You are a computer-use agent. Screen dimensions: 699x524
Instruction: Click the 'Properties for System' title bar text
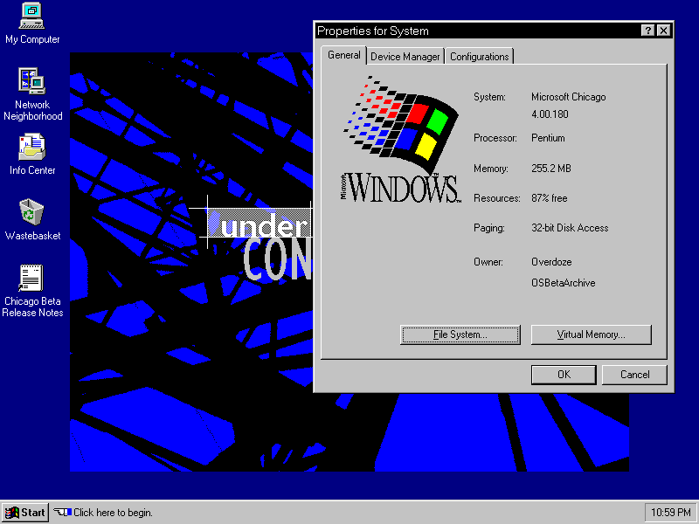coord(373,31)
